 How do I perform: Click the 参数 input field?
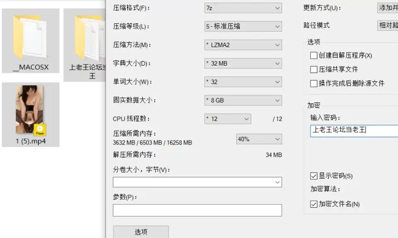197,210
